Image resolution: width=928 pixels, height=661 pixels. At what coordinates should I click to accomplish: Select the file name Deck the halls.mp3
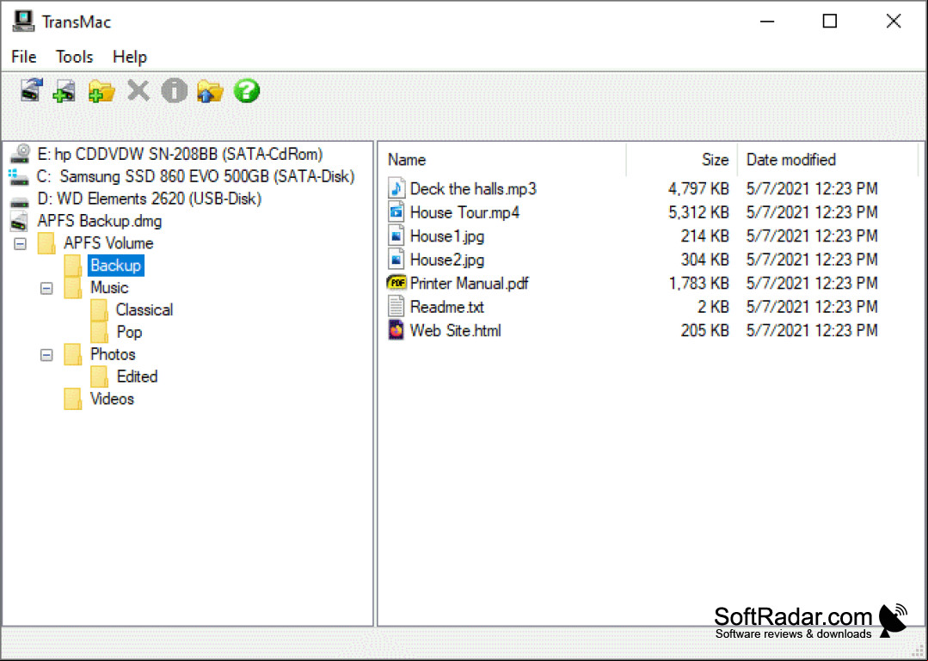click(473, 188)
